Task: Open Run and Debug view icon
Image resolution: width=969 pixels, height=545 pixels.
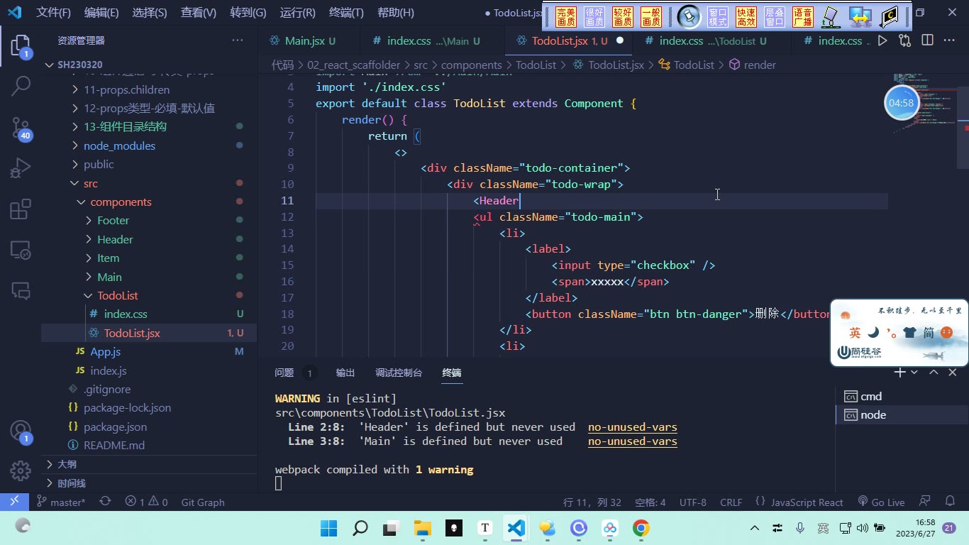Action: 21,168
